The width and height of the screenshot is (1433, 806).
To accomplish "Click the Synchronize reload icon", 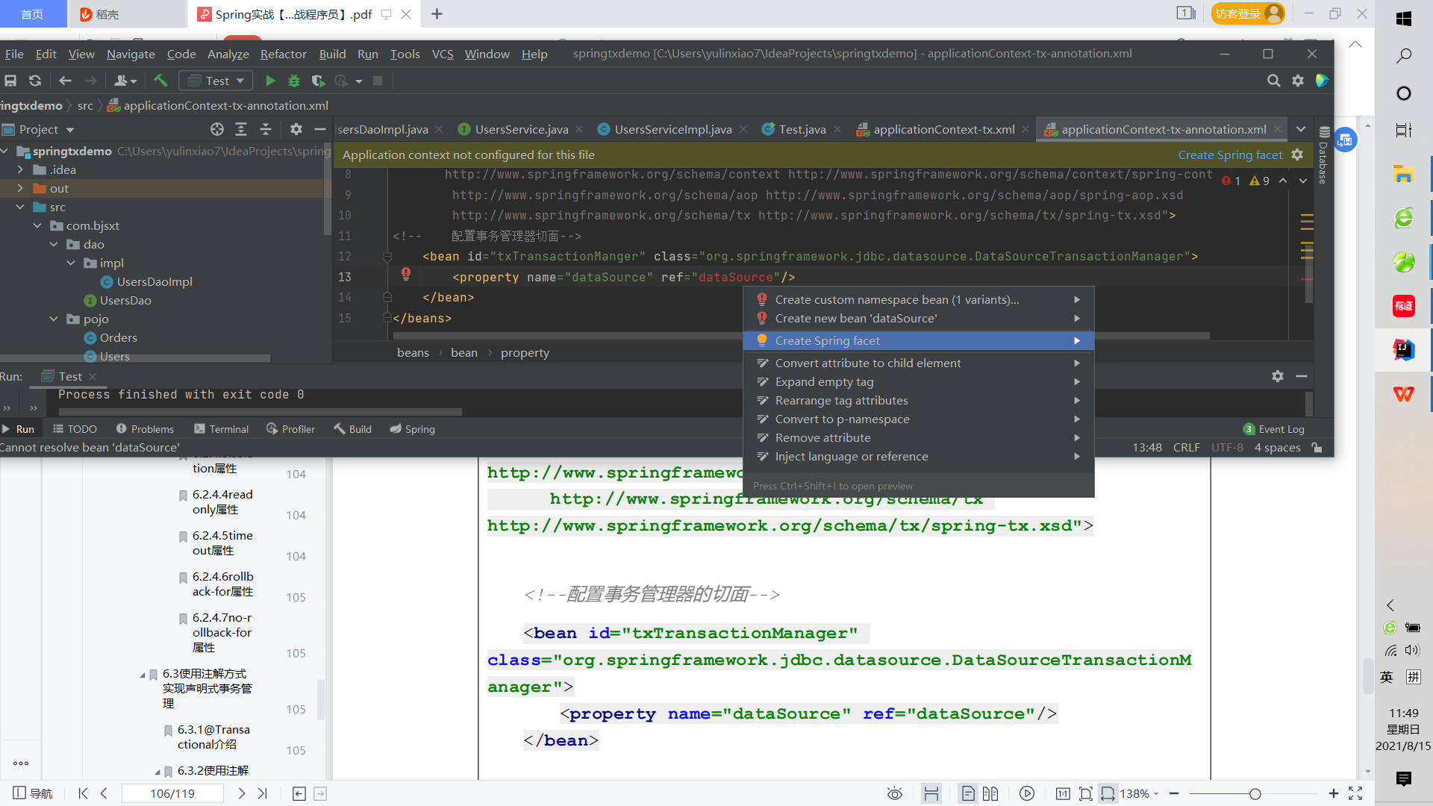I will click(35, 81).
